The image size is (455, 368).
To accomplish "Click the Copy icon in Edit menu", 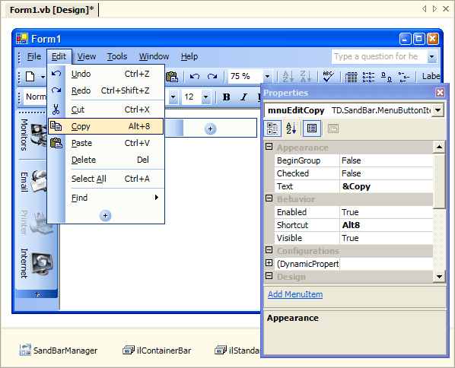I will (x=56, y=126).
